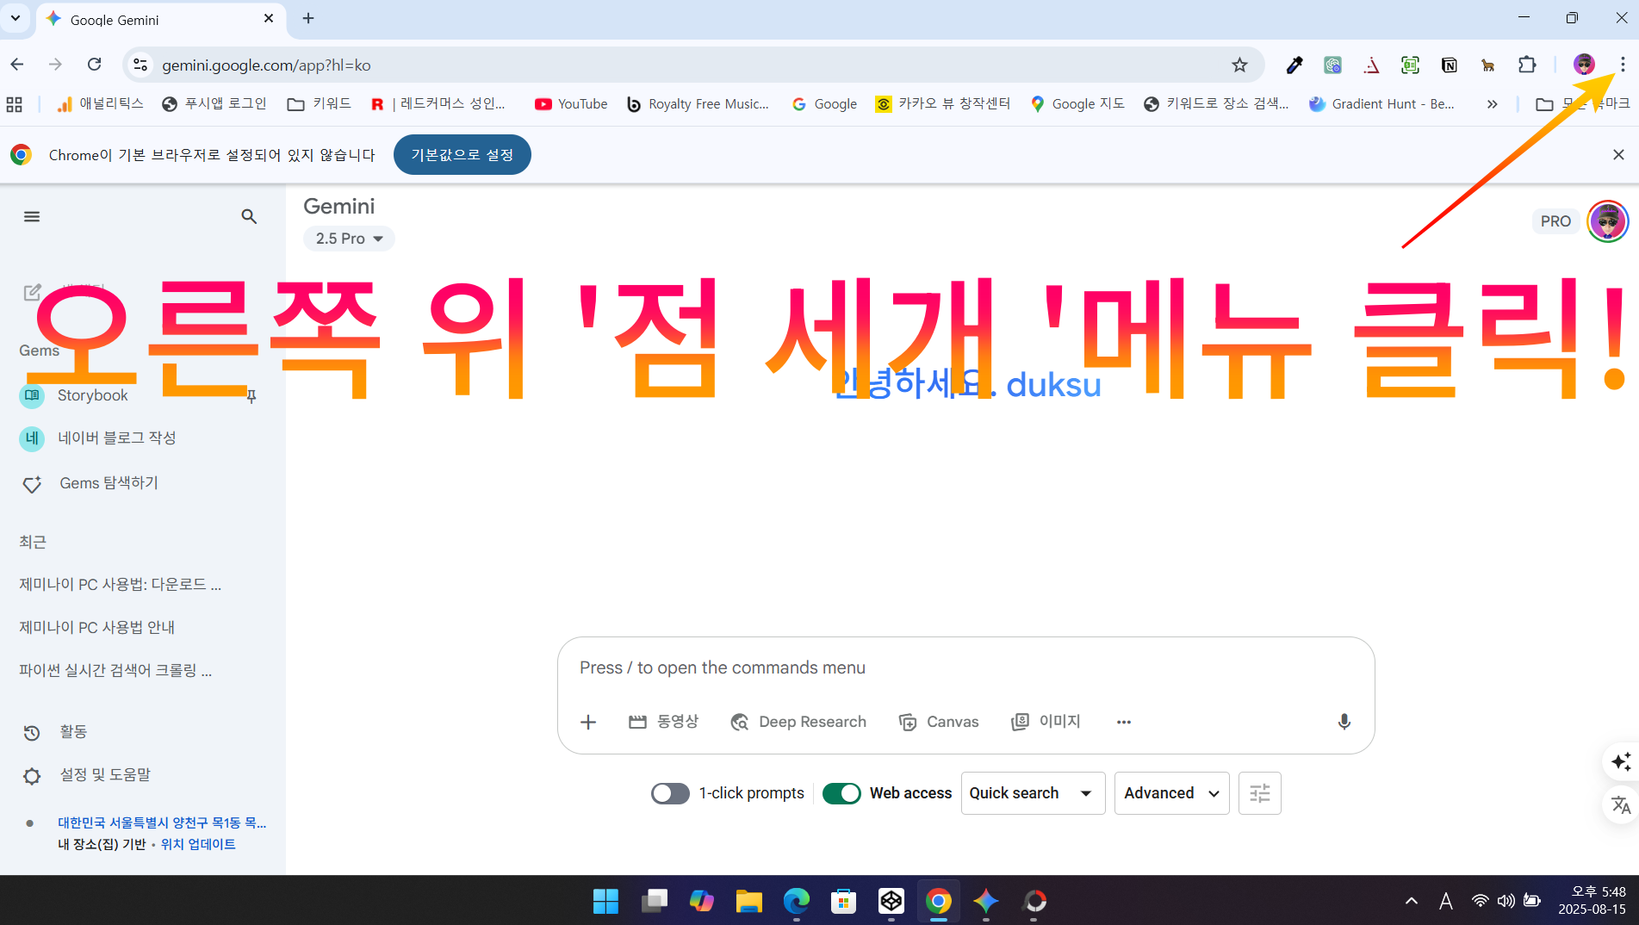Open site information icon in address bar
Screen dimensions: 1639x925
click(x=140, y=65)
